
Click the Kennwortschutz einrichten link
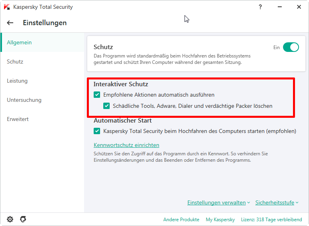pos(126,145)
